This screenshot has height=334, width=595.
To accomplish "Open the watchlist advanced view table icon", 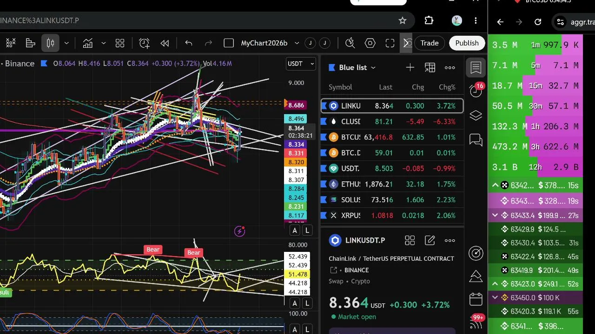I will [x=430, y=68].
